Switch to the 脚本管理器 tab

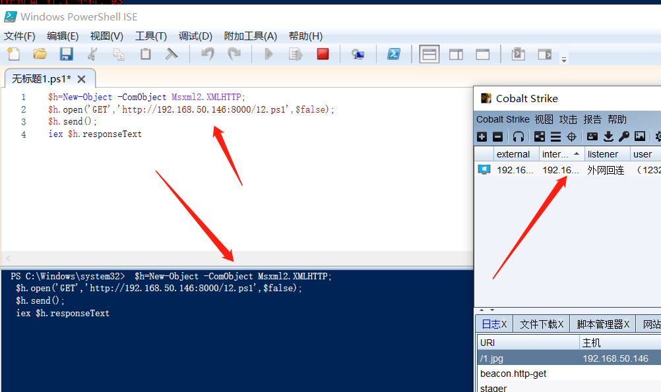point(603,324)
